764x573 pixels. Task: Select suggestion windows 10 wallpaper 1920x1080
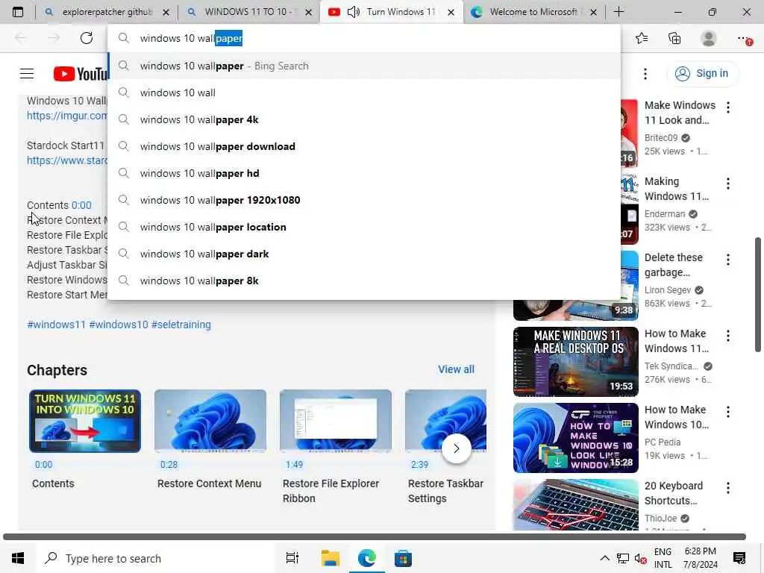pos(364,200)
